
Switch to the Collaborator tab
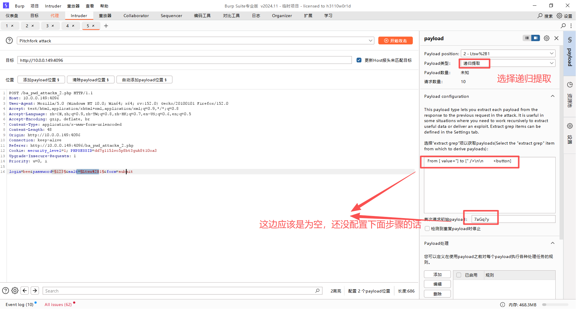click(x=136, y=16)
